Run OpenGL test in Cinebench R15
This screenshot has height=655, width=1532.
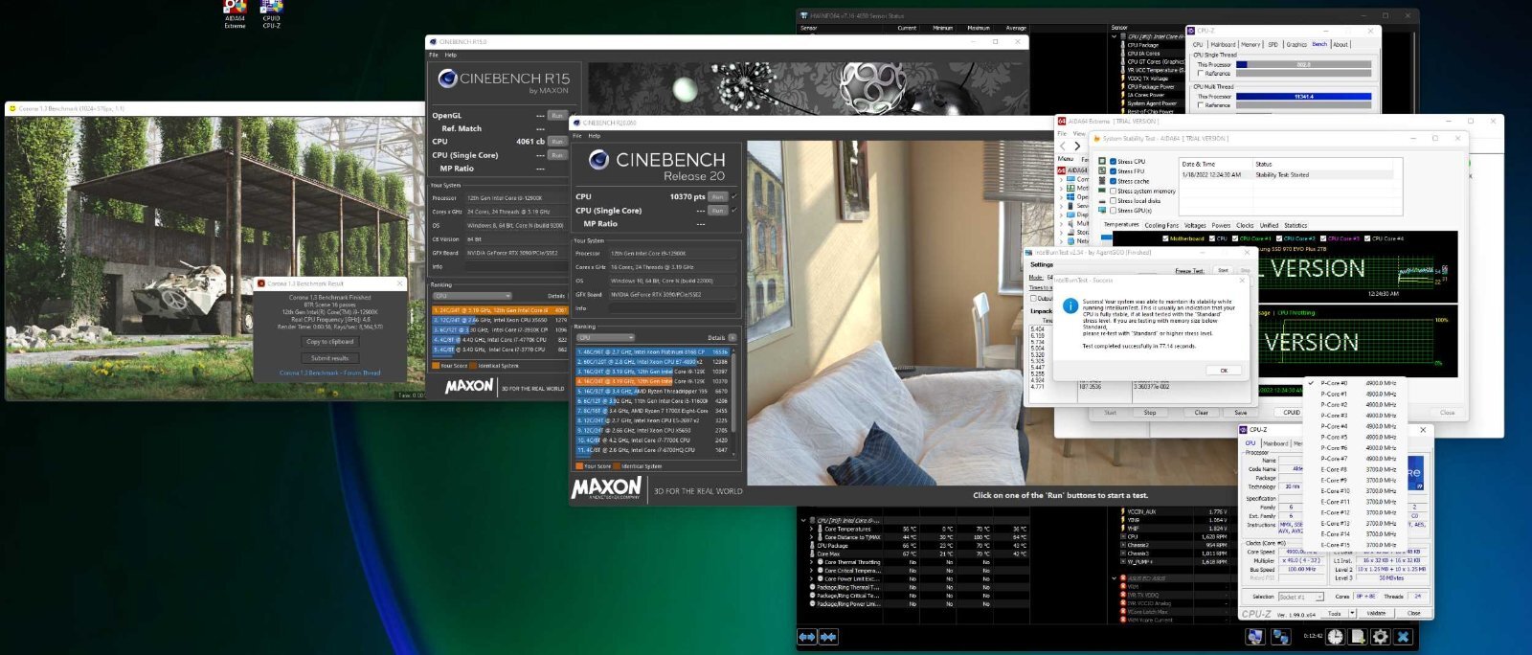tap(556, 115)
